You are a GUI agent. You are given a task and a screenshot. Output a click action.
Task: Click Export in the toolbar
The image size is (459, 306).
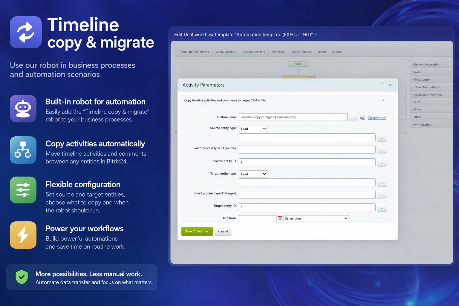coord(322,52)
